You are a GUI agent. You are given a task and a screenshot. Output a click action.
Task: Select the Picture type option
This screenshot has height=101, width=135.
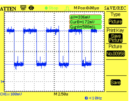tap(115, 21)
